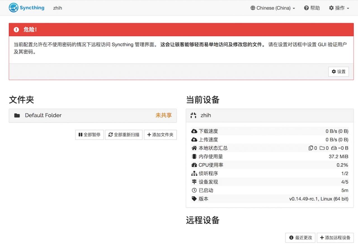Open the 操作 actions dropdown
The height and width of the screenshot is (247, 358).
click(339, 8)
